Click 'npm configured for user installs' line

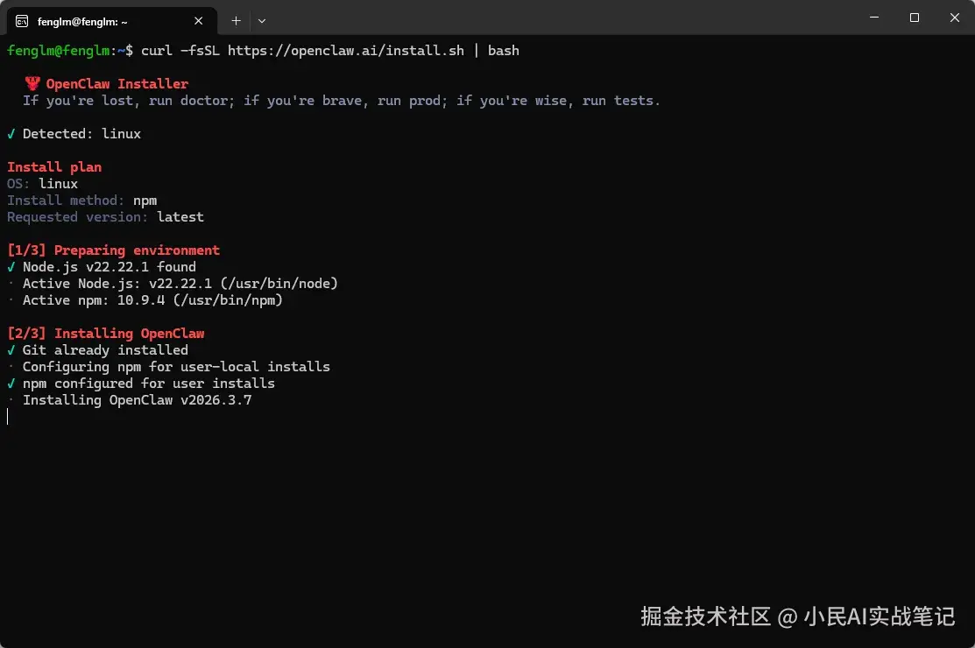[x=140, y=384]
